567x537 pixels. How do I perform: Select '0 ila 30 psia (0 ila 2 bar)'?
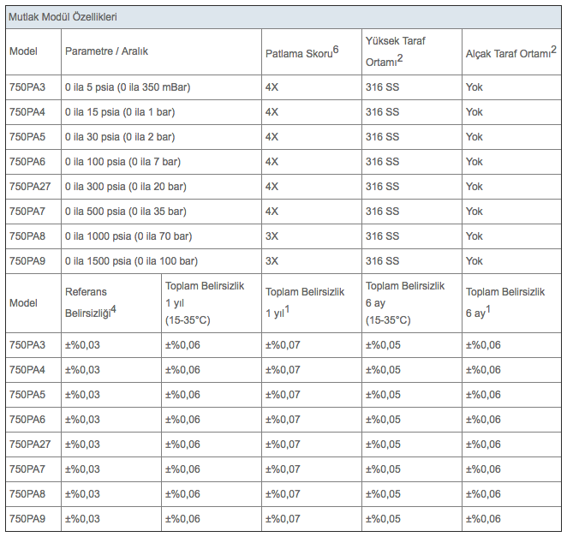click(120, 137)
